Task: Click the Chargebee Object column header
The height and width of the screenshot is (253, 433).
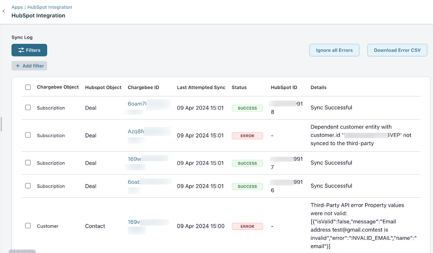Action: (58, 87)
